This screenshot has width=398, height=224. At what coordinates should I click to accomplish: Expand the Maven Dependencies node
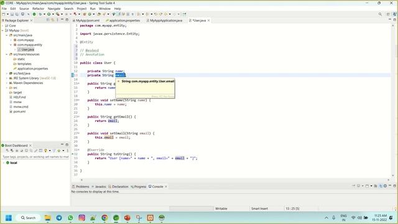tap(7, 83)
